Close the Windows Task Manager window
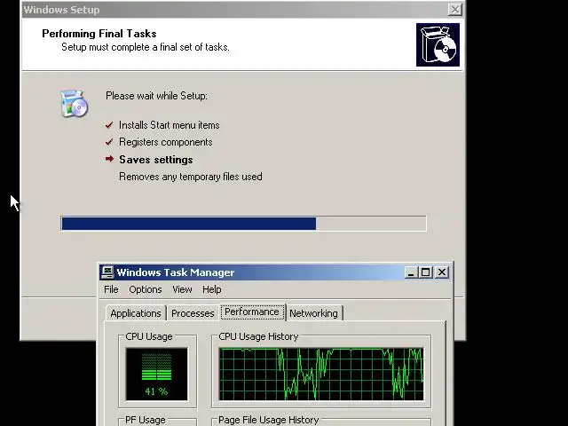The height and width of the screenshot is (426, 568). pos(442,272)
